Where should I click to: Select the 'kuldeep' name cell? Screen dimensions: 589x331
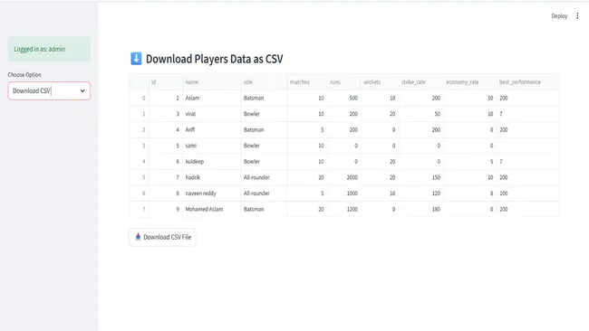pos(212,162)
